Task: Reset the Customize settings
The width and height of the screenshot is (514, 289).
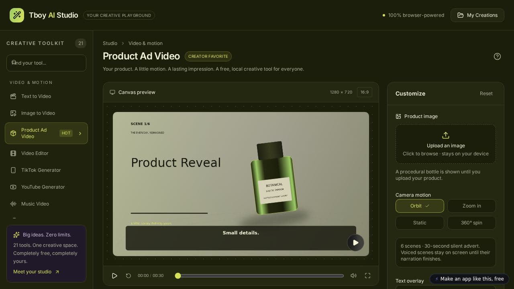Action: point(486,94)
